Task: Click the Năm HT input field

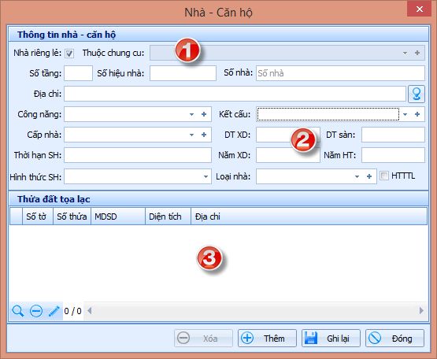Action: click(393, 155)
